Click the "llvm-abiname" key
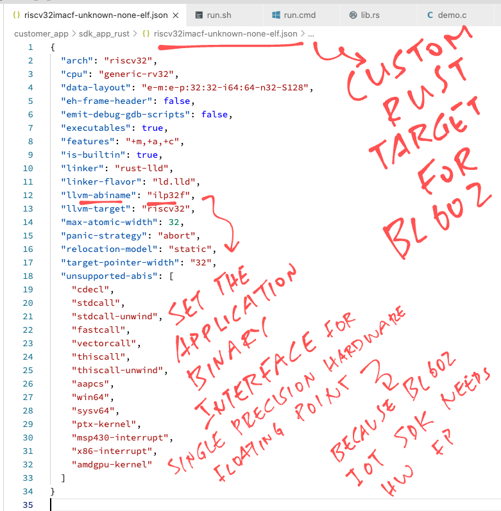Image resolution: width=501 pixels, height=511 pixels. pyautogui.click(x=99, y=195)
